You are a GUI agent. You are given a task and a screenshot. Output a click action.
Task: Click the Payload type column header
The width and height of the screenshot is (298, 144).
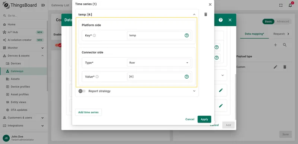tap(244, 56)
